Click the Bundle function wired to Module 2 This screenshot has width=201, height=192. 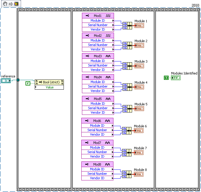pyautogui.click(x=127, y=45)
